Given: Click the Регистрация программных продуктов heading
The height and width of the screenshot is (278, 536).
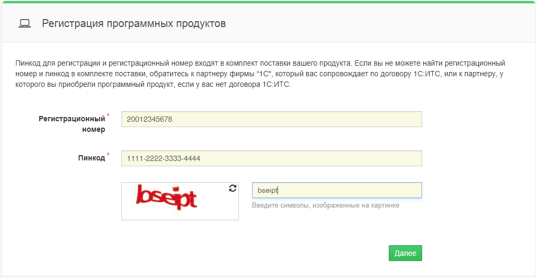Looking at the screenshot, I should point(134,23).
